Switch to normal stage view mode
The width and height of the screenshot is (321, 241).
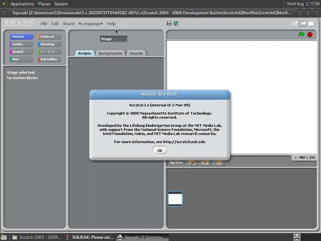pos(303,24)
